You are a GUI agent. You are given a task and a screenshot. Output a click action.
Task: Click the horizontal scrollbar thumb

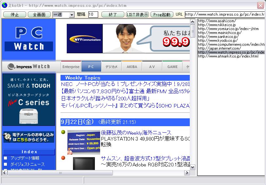pos(60,173)
